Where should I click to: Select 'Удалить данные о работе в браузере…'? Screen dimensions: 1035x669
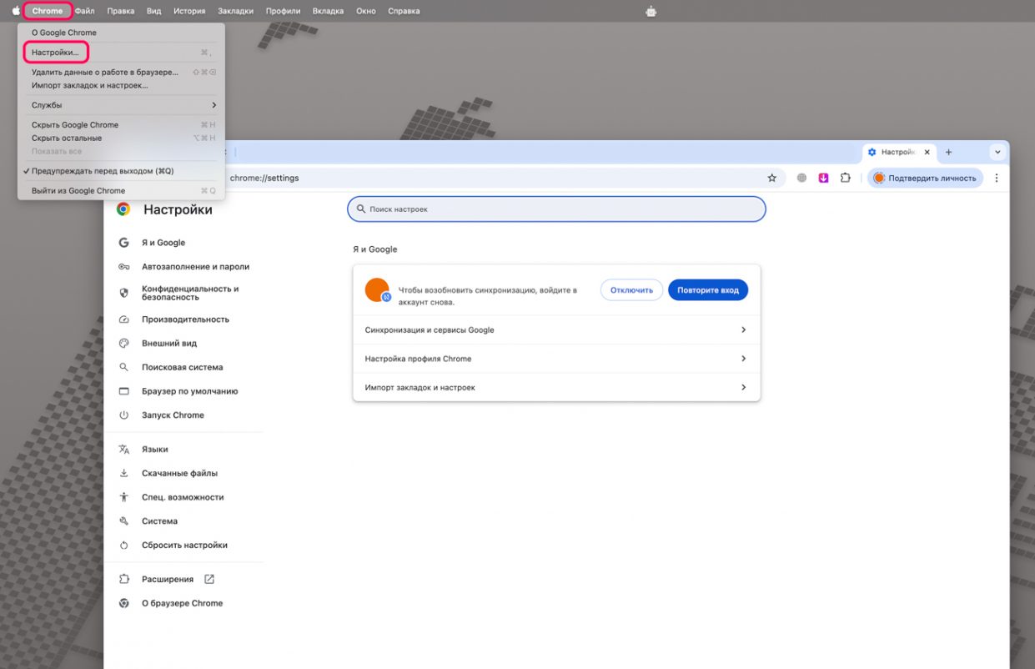coord(121,73)
